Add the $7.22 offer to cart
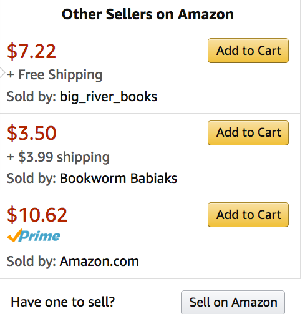The image size is (305, 314). (248, 51)
